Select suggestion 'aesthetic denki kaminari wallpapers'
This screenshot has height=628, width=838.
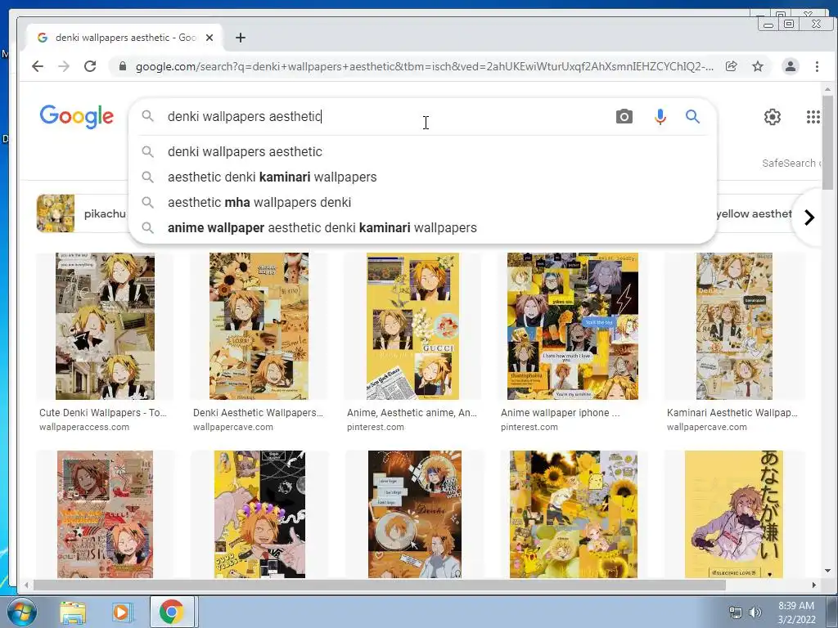tap(422, 177)
